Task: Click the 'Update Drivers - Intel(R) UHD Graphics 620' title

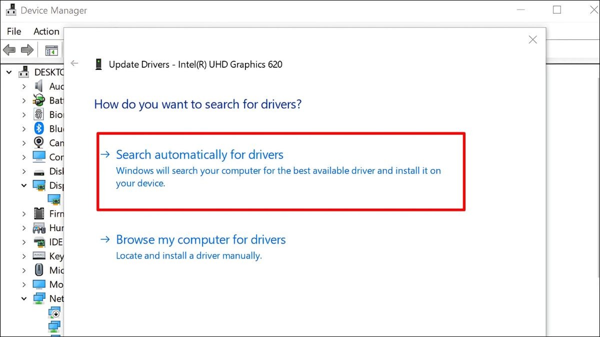Action: pos(195,64)
